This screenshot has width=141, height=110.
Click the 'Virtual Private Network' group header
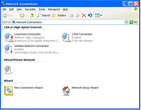19,60
